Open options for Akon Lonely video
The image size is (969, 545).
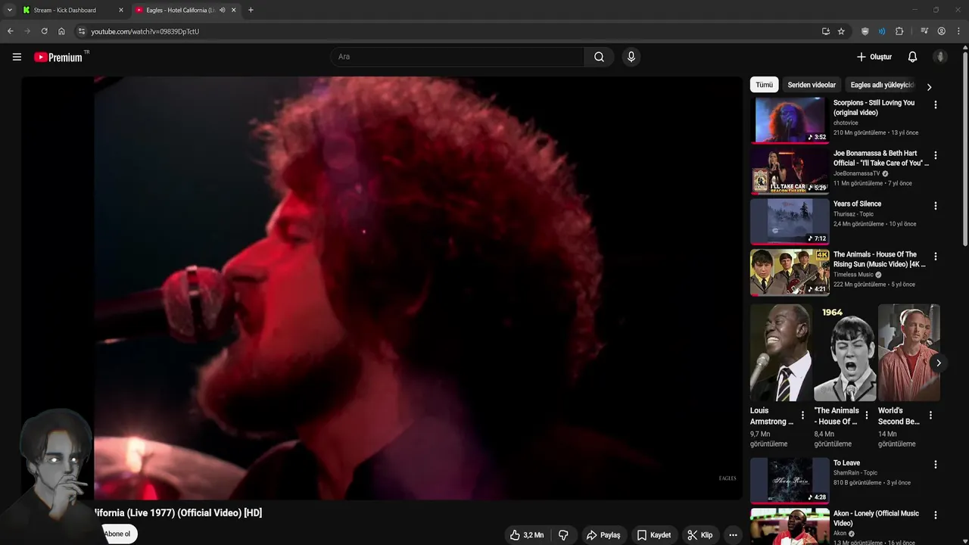click(x=935, y=515)
